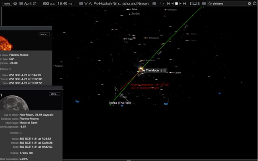
Task: Lower horizon with downward chevron icon
Action: point(86,4)
